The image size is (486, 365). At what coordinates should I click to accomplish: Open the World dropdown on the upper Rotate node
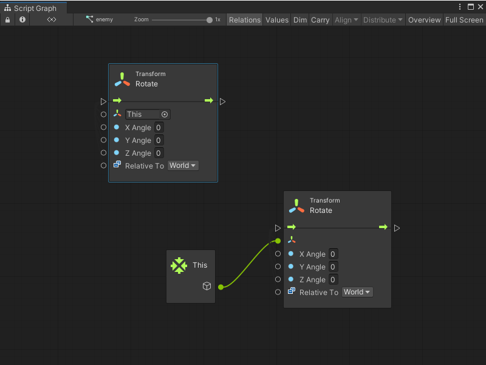(x=182, y=165)
